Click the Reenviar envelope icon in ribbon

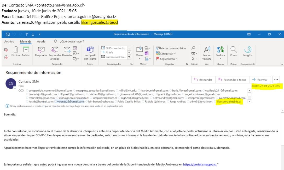tap(67, 50)
